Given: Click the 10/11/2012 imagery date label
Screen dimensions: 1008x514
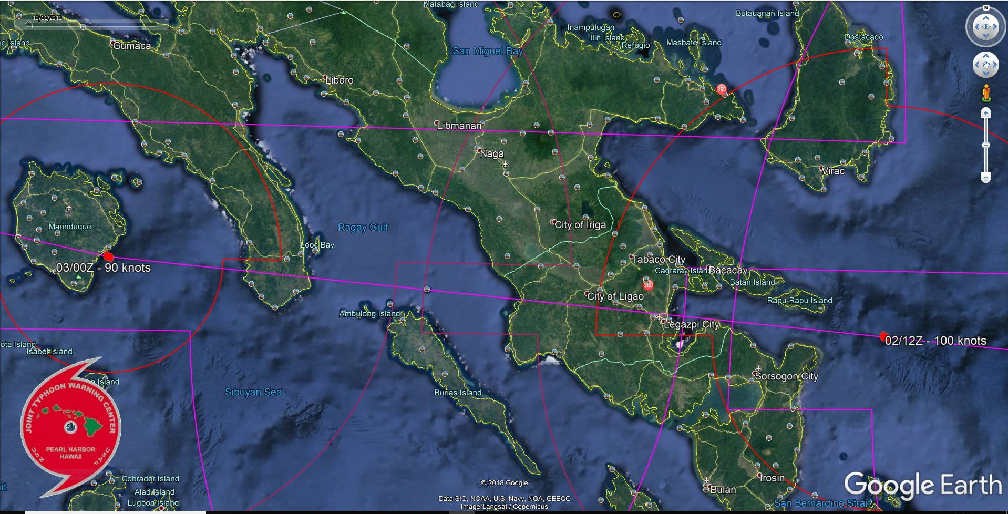Looking at the screenshot, I should pyautogui.click(x=47, y=18).
